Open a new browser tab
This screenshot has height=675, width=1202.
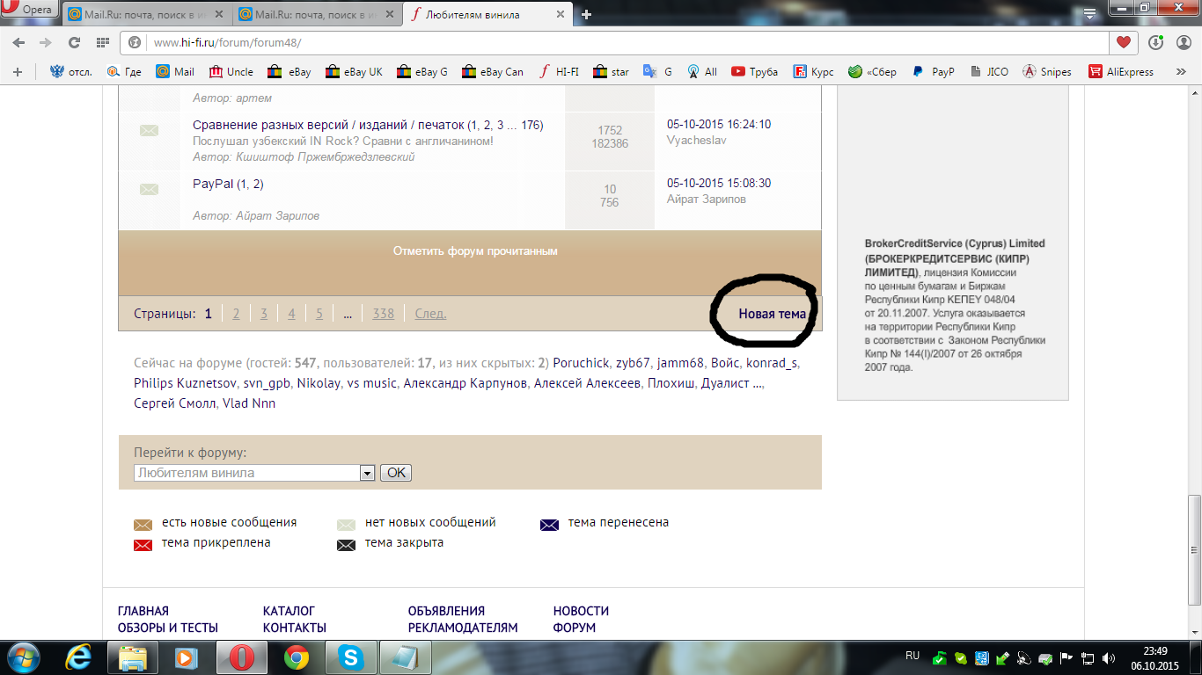(587, 15)
